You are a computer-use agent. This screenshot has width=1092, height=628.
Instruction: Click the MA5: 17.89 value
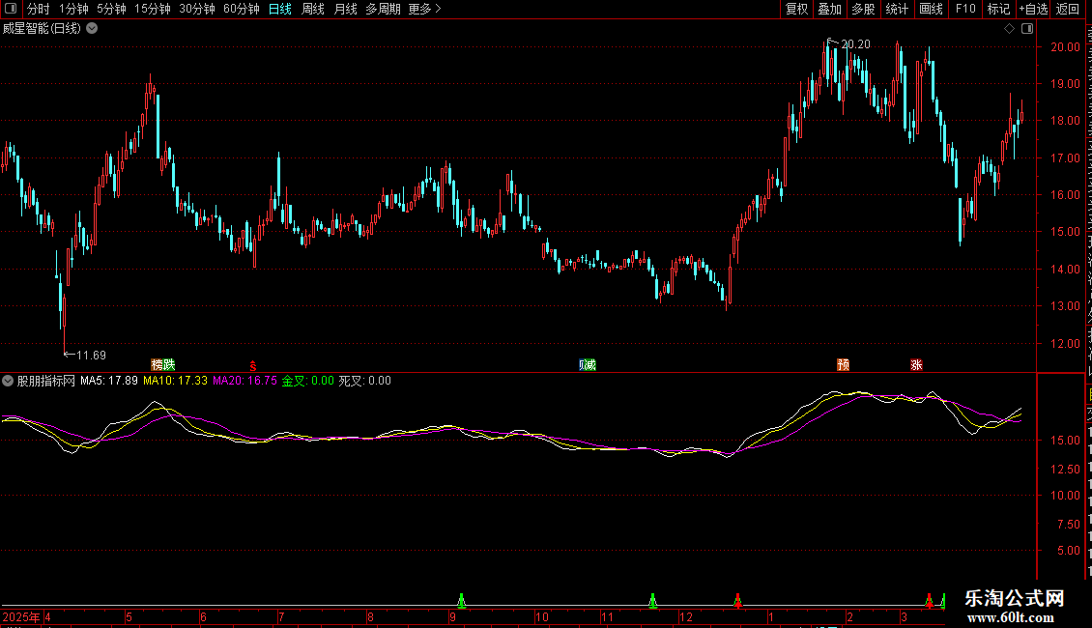tap(108, 381)
